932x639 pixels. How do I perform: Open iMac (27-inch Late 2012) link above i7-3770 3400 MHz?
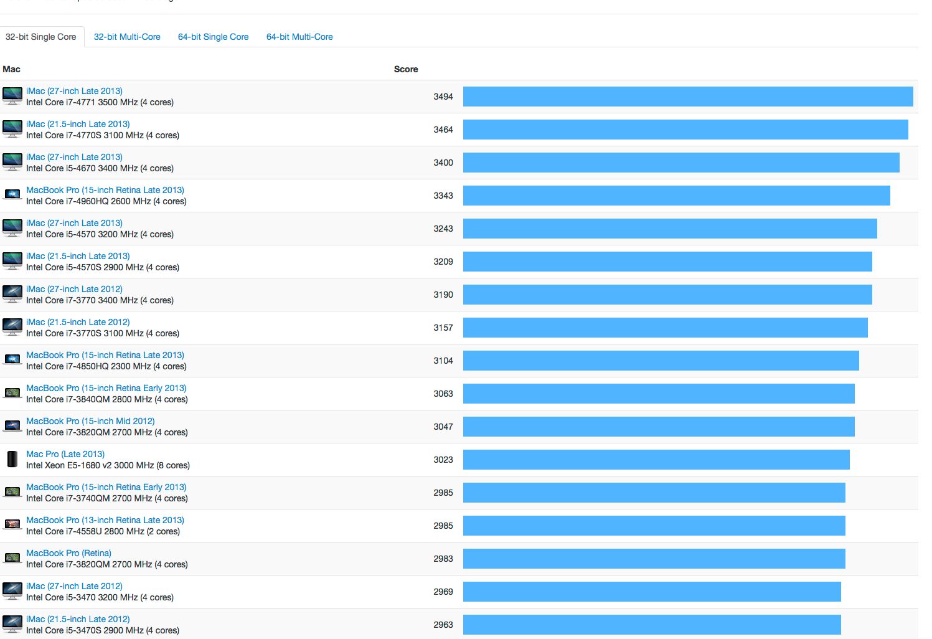click(x=74, y=289)
